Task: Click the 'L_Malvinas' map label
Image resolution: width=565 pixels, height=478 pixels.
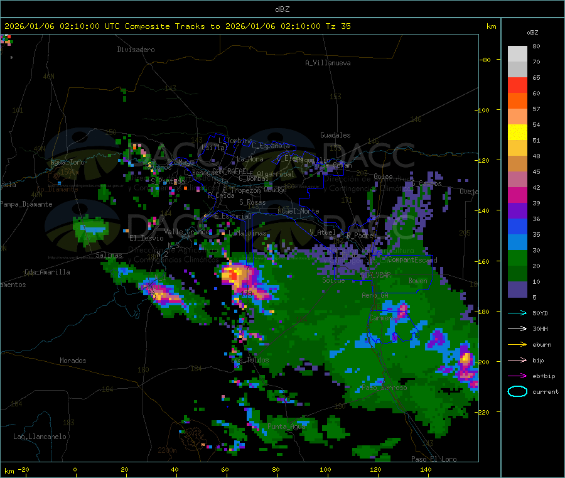Action: pyautogui.click(x=247, y=233)
